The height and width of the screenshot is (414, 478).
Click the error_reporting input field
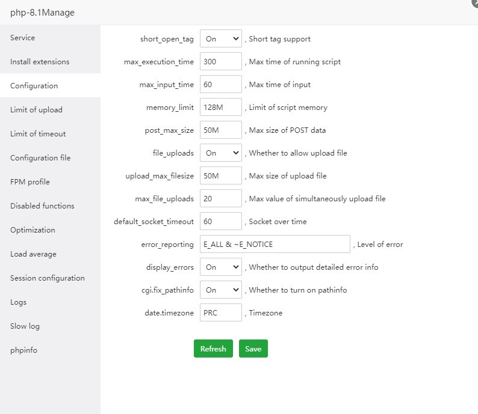point(275,245)
